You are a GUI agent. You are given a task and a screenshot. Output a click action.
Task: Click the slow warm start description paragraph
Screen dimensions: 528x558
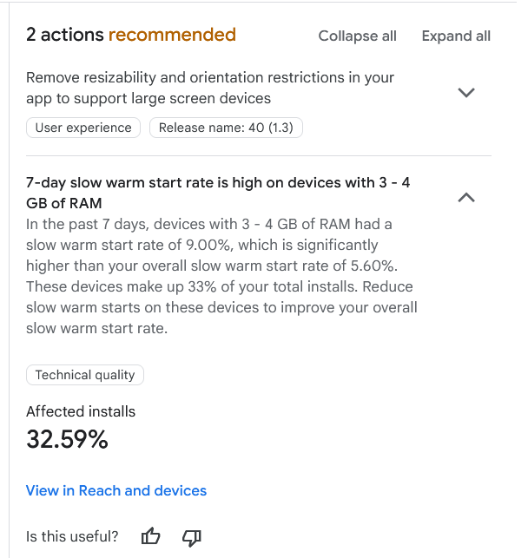point(221,276)
